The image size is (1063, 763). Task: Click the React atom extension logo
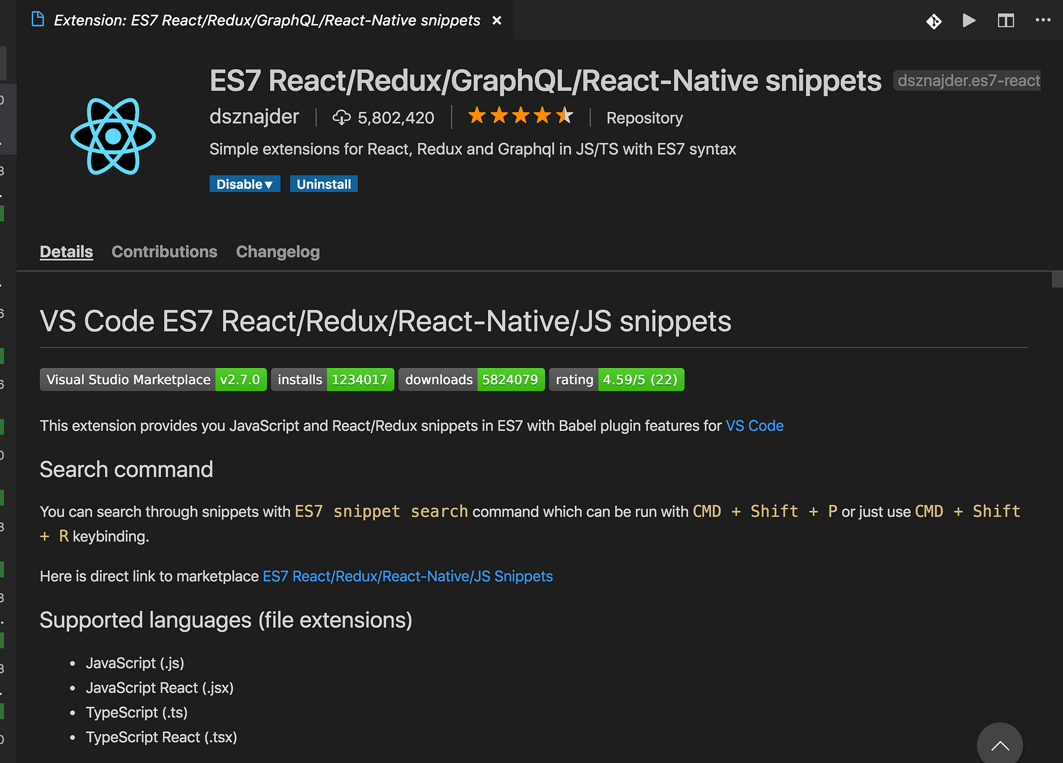pyautogui.click(x=113, y=136)
